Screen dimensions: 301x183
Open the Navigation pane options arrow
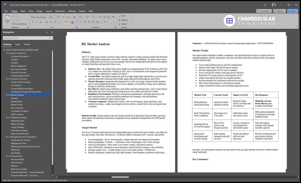[x=47, y=32]
